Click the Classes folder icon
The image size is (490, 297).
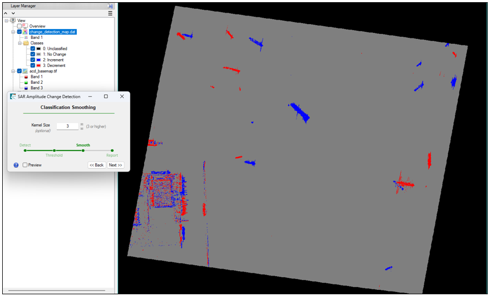[26, 43]
